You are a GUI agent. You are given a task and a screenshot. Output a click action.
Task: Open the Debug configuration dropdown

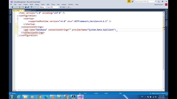pos(43,7)
